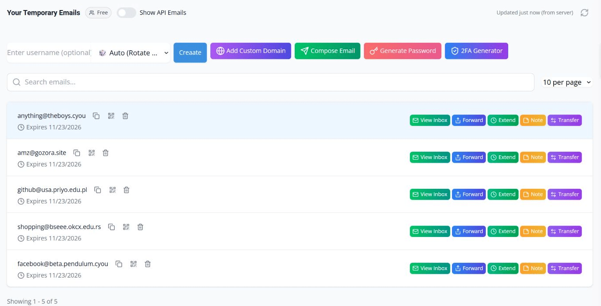Copy the github@usa.priyo.edu.pl address
The width and height of the screenshot is (601, 306).
point(98,190)
